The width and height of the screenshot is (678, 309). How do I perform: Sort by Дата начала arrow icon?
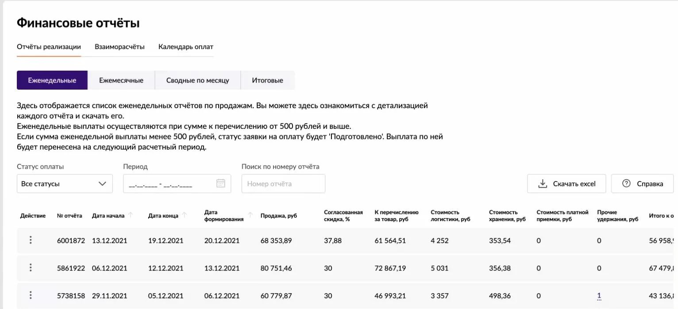(x=131, y=215)
